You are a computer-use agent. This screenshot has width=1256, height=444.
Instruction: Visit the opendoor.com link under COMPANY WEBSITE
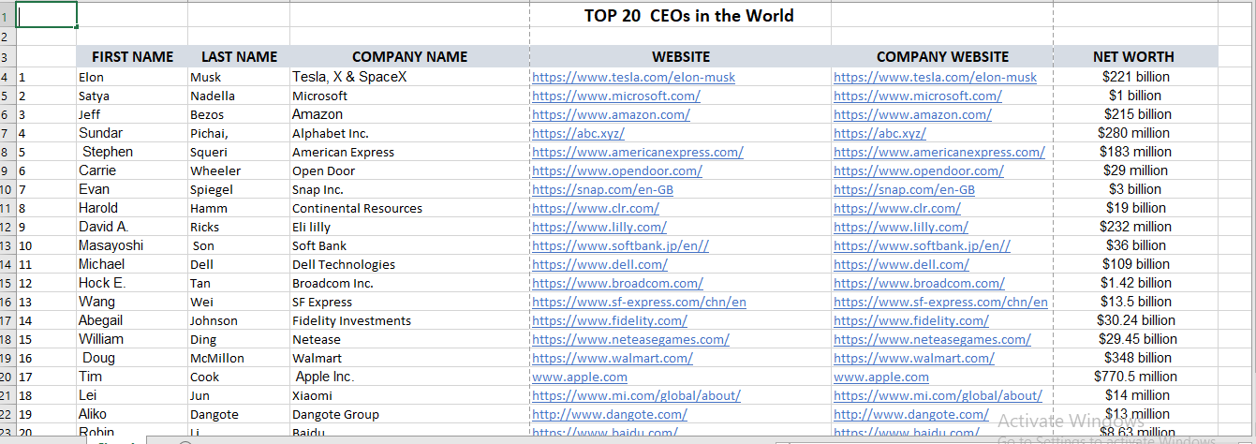pyautogui.click(x=918, y=170)
